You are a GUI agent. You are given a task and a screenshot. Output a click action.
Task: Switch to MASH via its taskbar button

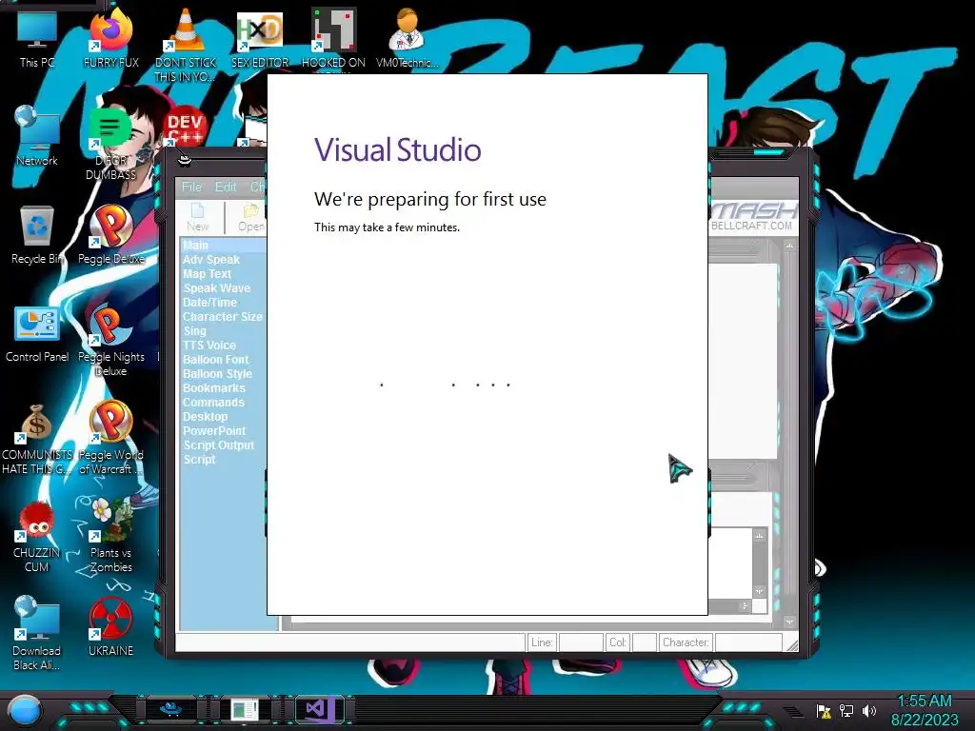coord(171,709)
